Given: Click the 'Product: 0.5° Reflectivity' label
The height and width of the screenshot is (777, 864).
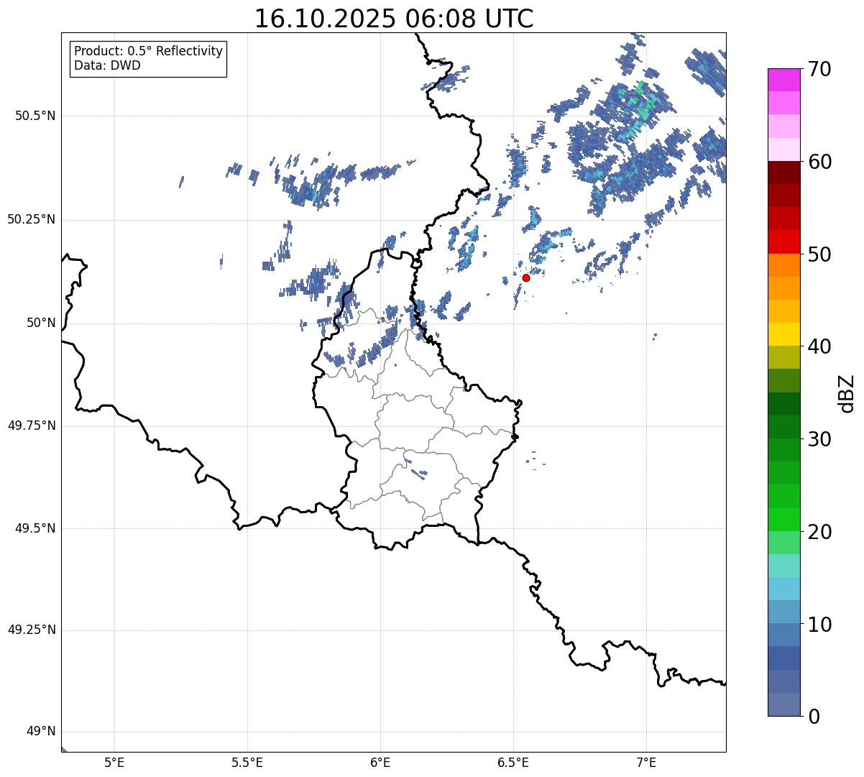Looking at the screenshot, I should coord(148,51).
